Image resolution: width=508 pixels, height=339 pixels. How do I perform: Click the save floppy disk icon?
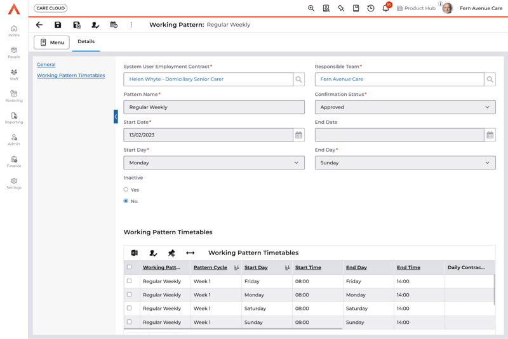(x=58, y=25)
